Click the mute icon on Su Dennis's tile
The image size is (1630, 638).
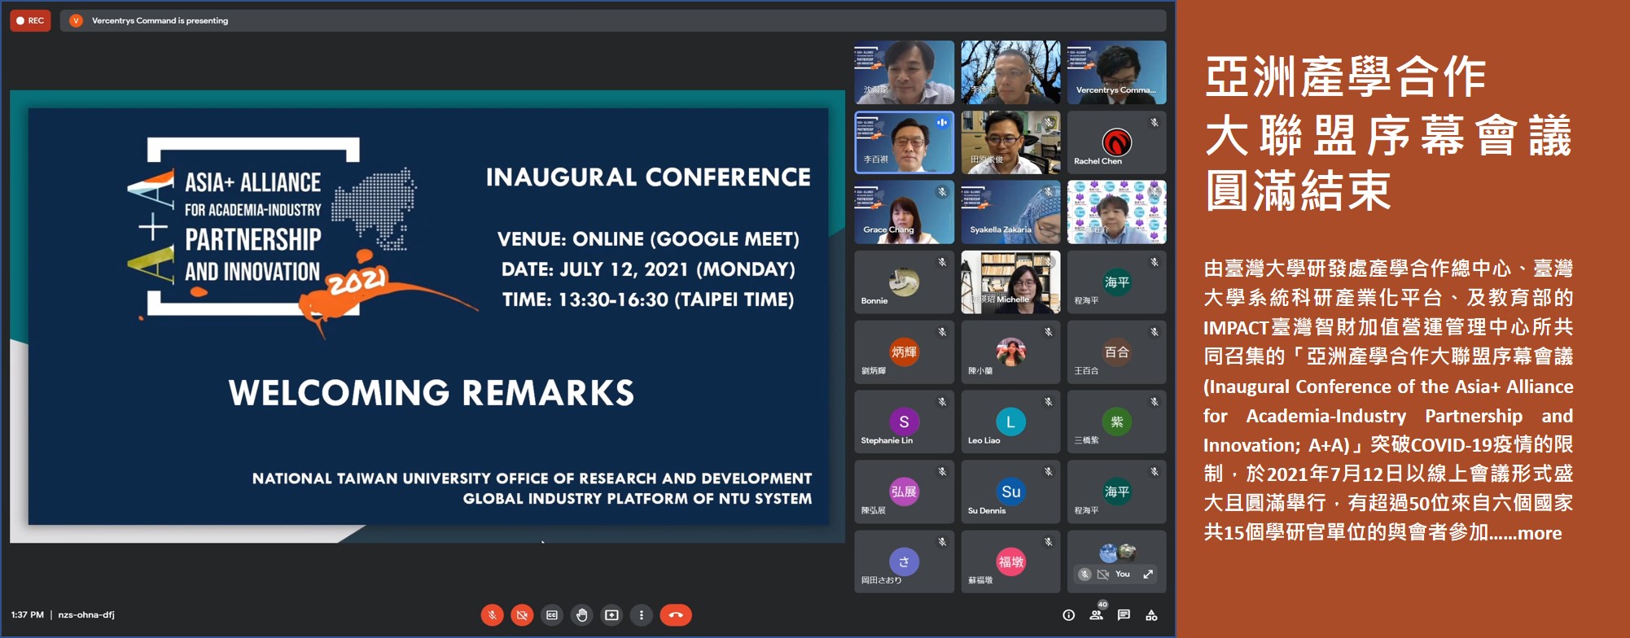pyautogui.click(x=1049, y=472)
